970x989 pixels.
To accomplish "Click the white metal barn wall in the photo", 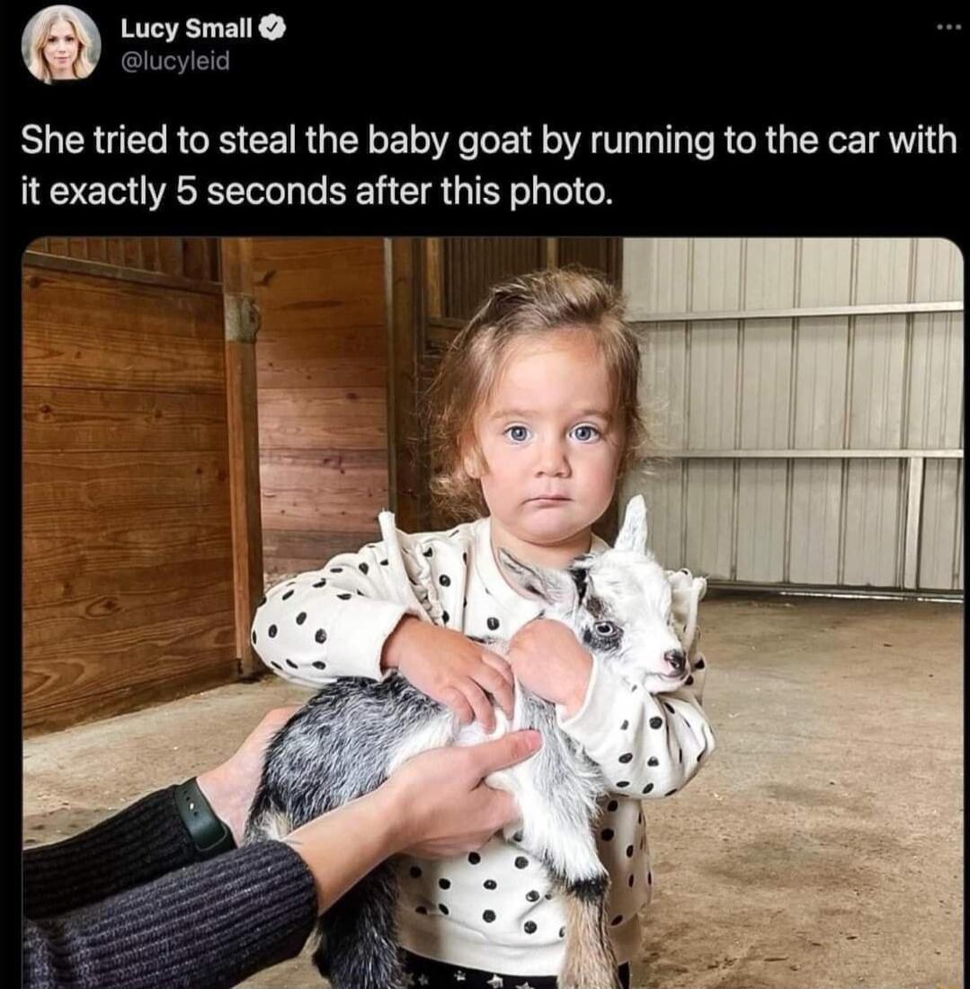I will [x=795, y=410].
